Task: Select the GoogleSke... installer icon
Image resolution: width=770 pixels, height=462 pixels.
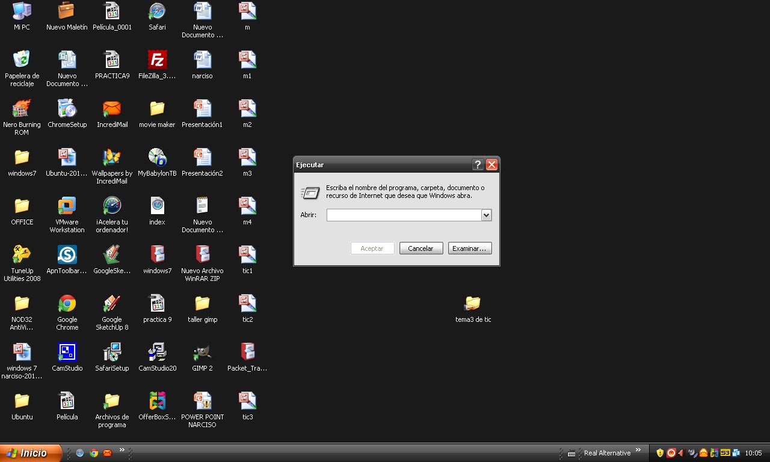Action: (112, 259)
